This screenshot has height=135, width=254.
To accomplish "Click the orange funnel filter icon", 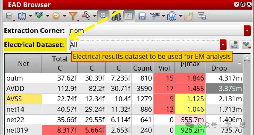I will pos(73,16).
